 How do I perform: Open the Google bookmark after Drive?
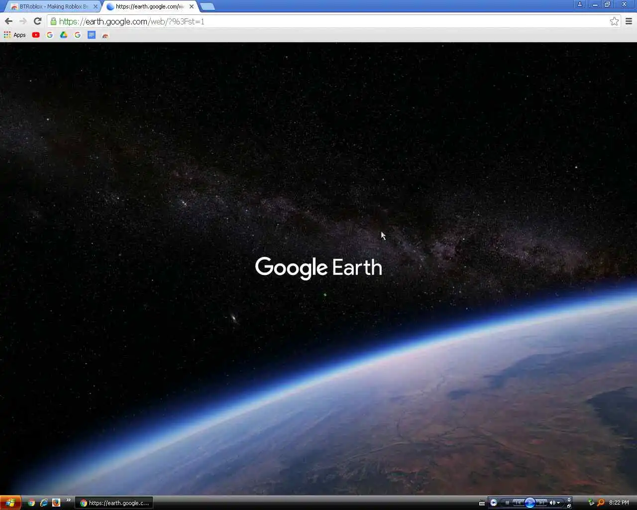click(x=78, y=35)
